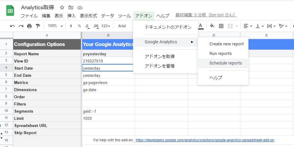The width and height of the screenshot is (294, 147).
Task: Select row 6 header
Action: (6, 82)
